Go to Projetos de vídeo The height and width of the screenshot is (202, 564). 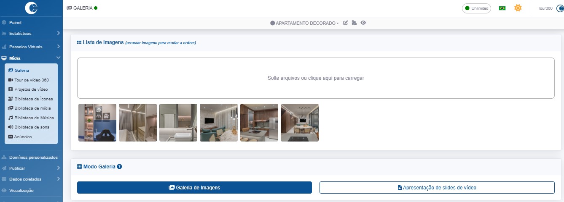[x=31, y=89]
